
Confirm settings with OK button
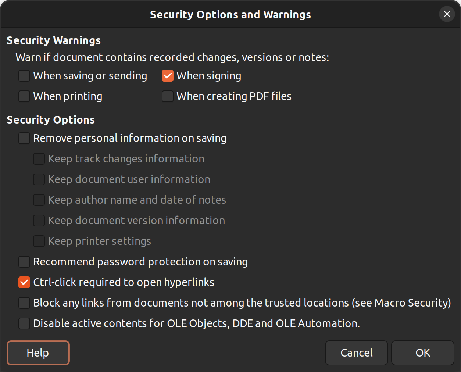[x=423, y=353]
